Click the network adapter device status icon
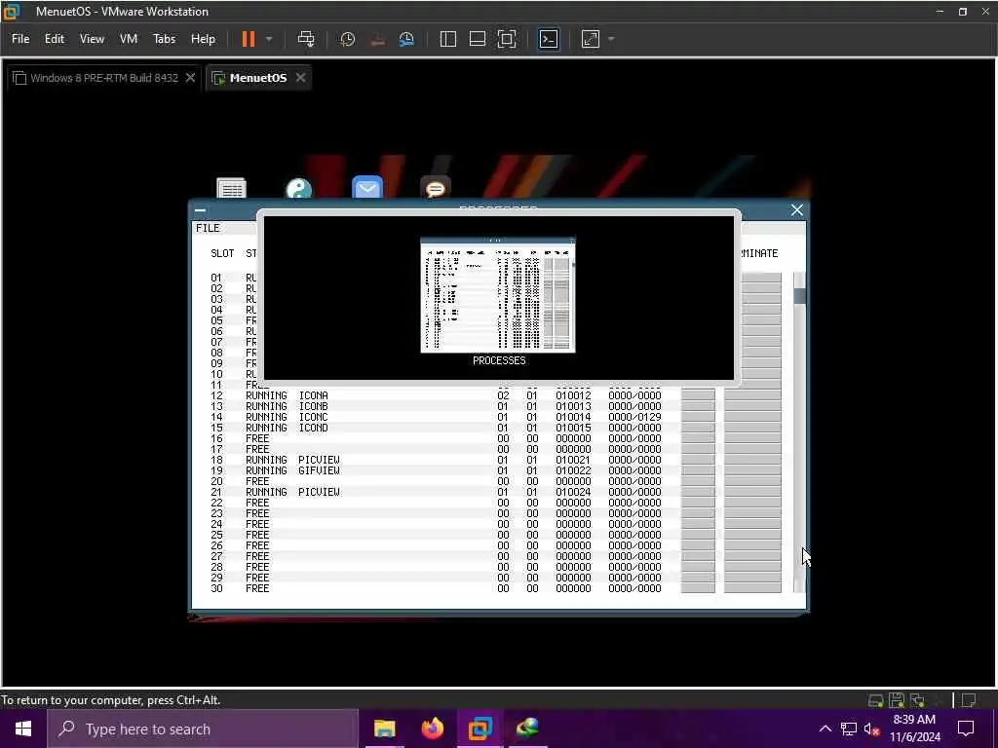Screen dimensions: 998x748 917,700
